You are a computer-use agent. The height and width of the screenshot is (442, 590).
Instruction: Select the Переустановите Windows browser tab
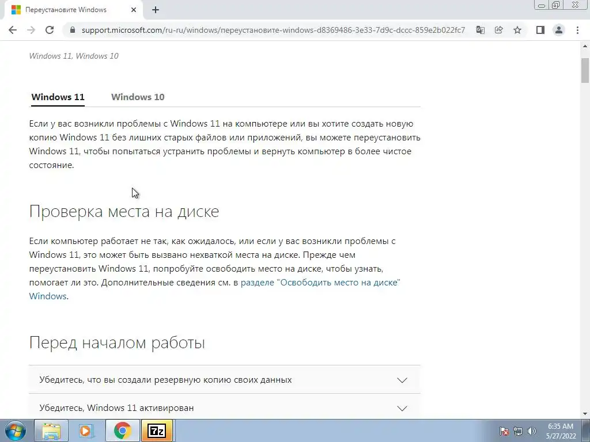pos(73,10)
